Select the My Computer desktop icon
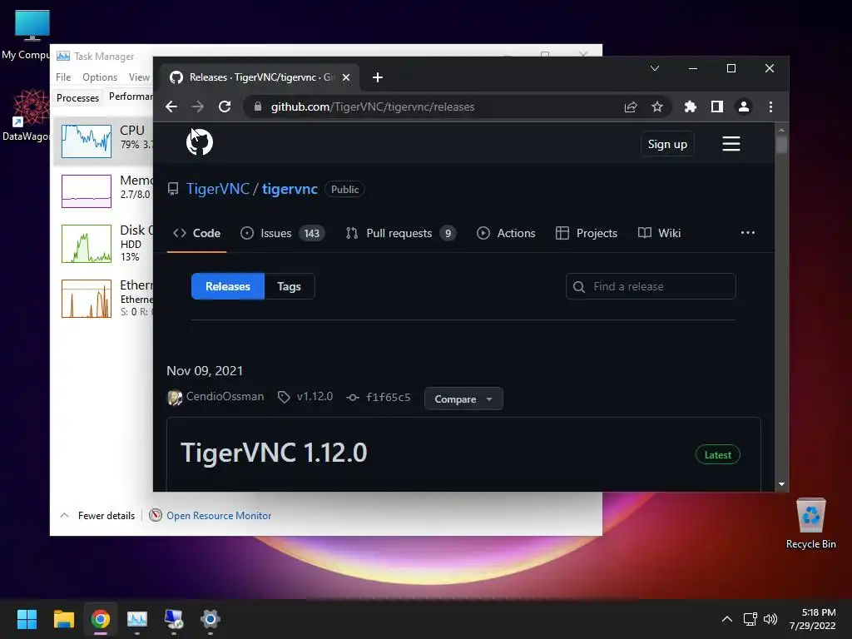 coord(26,35)
